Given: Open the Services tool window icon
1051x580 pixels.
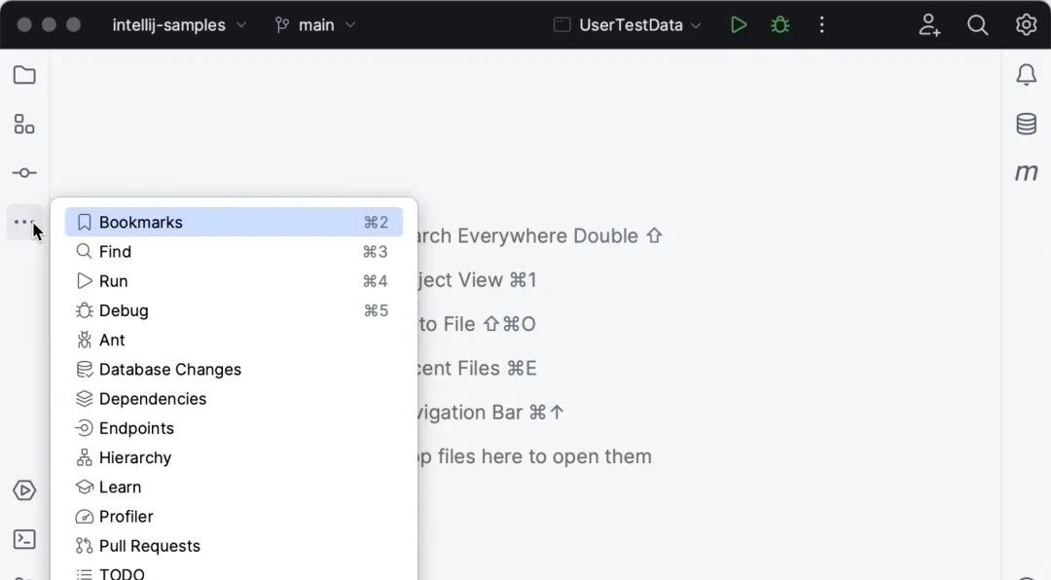Looking at the screenshot, I should point(24,490).
